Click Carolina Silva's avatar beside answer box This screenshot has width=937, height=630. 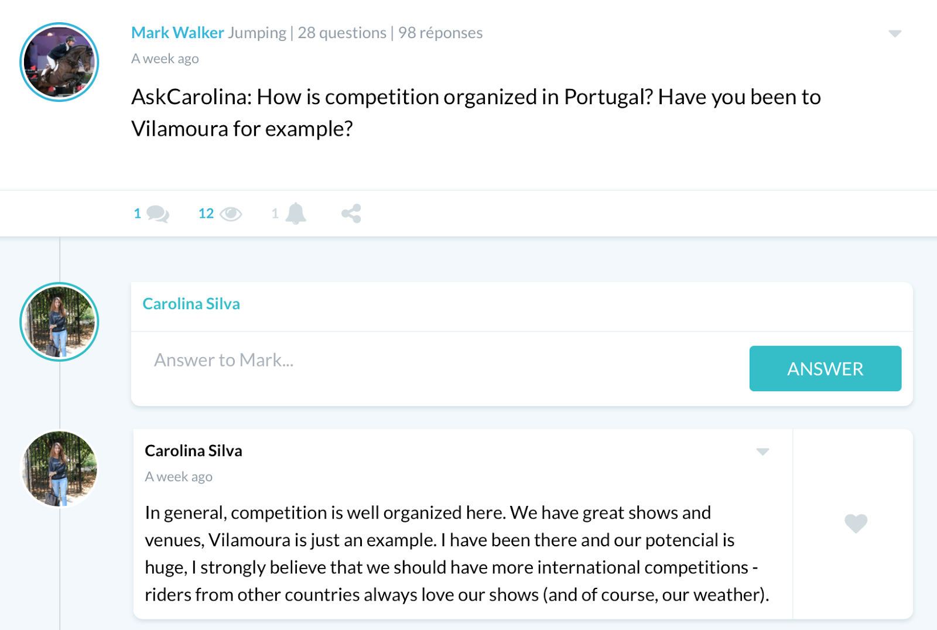pyautogui.click(x=59, y=322)
